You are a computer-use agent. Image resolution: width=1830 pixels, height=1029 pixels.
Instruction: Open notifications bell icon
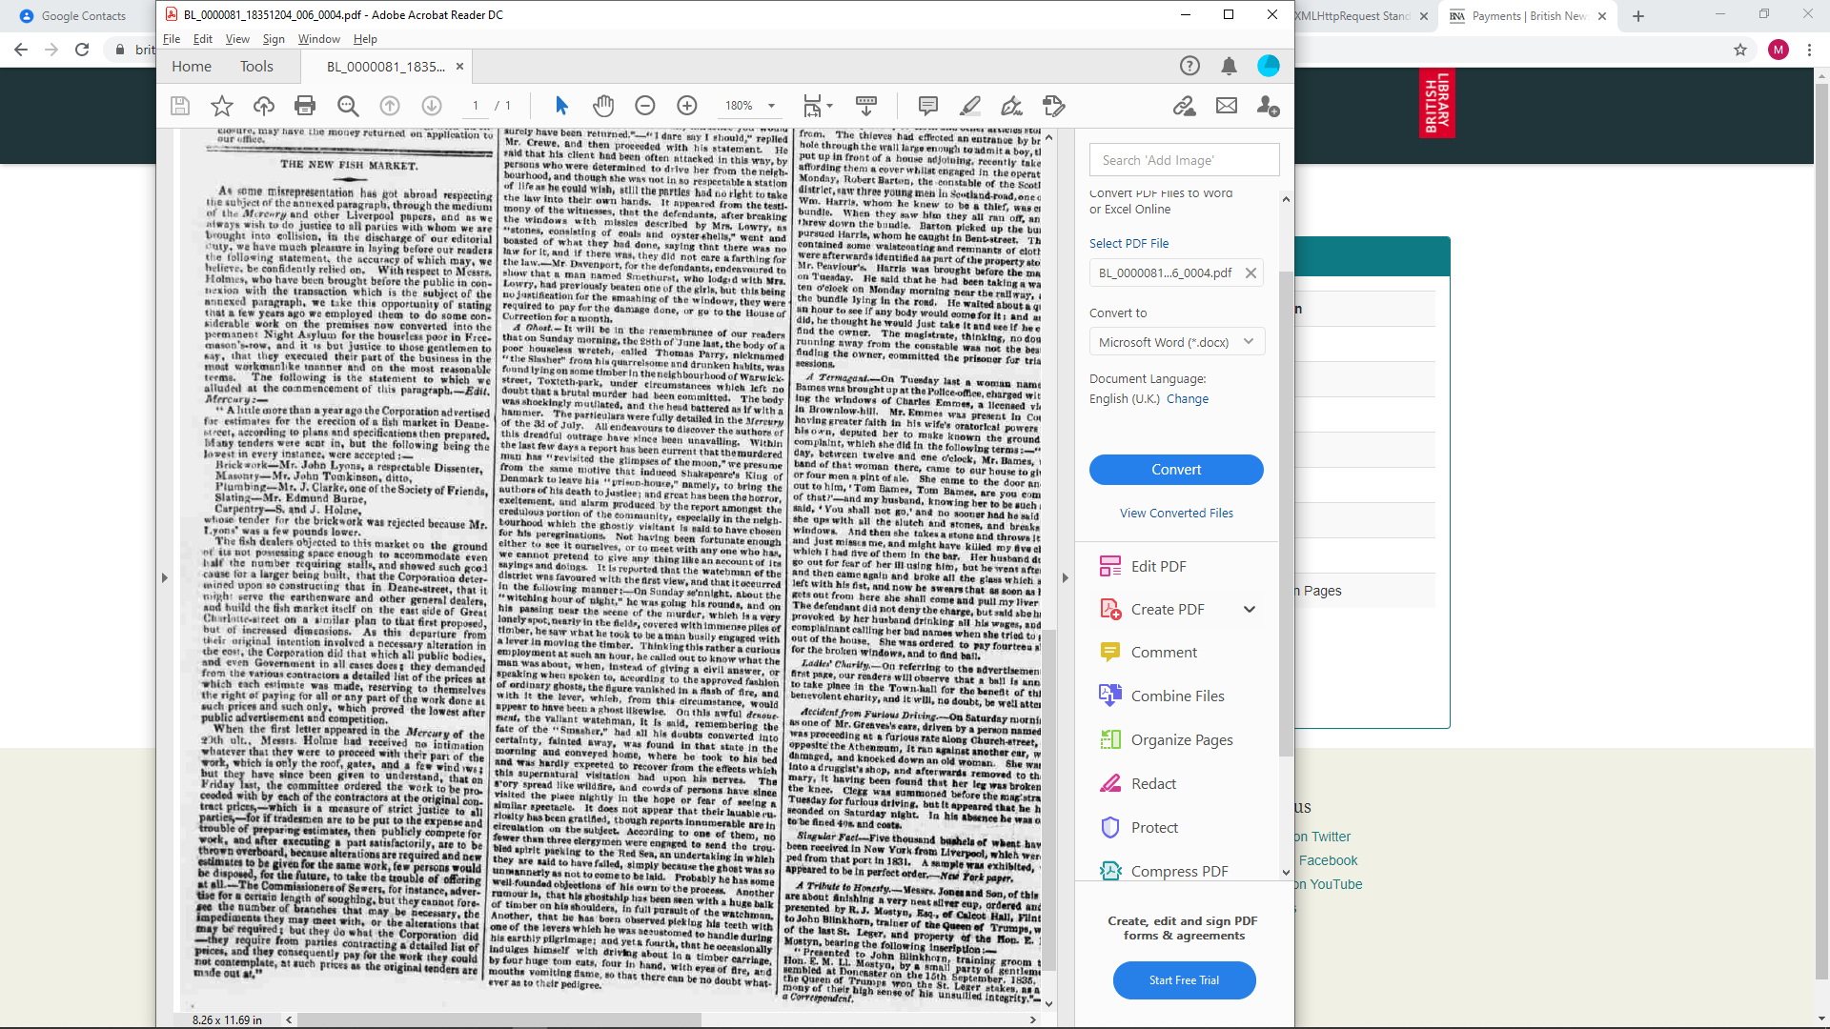(x=1230, y=66)
